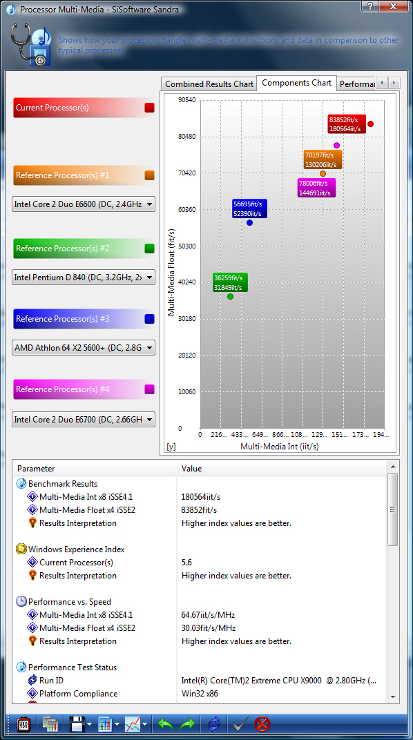Click the Benchmark Results group icon
This screenshot has width=413, height=740.
(x=21, y=484)
